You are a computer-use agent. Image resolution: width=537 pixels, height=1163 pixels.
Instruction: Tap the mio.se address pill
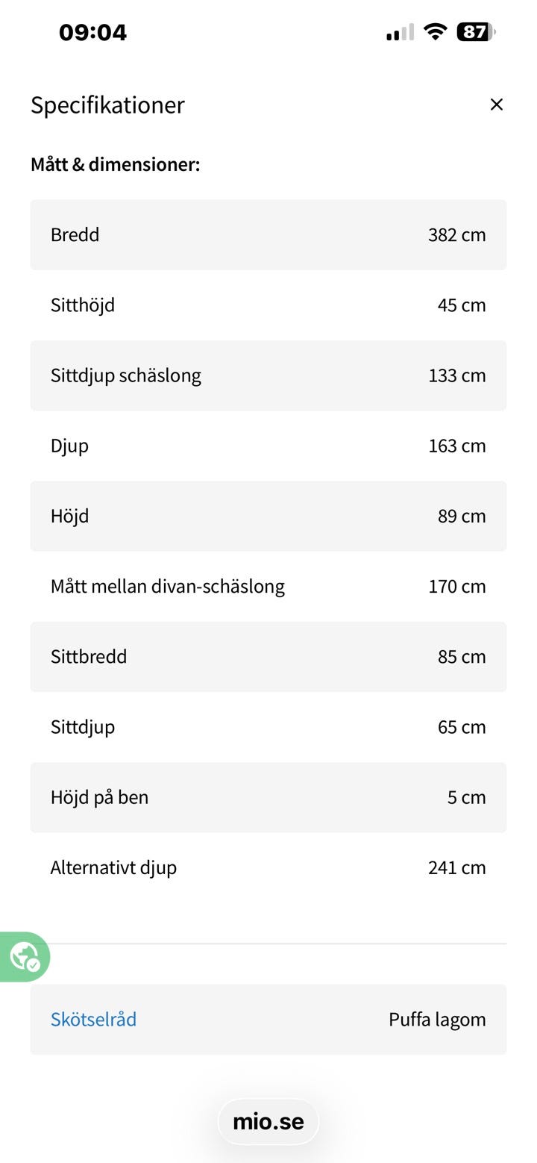coord(268,1121)
